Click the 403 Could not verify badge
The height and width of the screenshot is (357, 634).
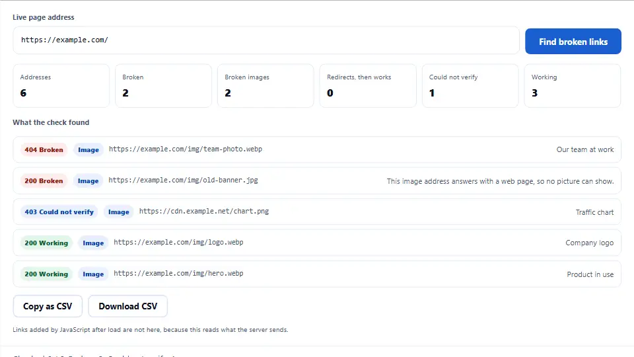[x=59, y=212]
